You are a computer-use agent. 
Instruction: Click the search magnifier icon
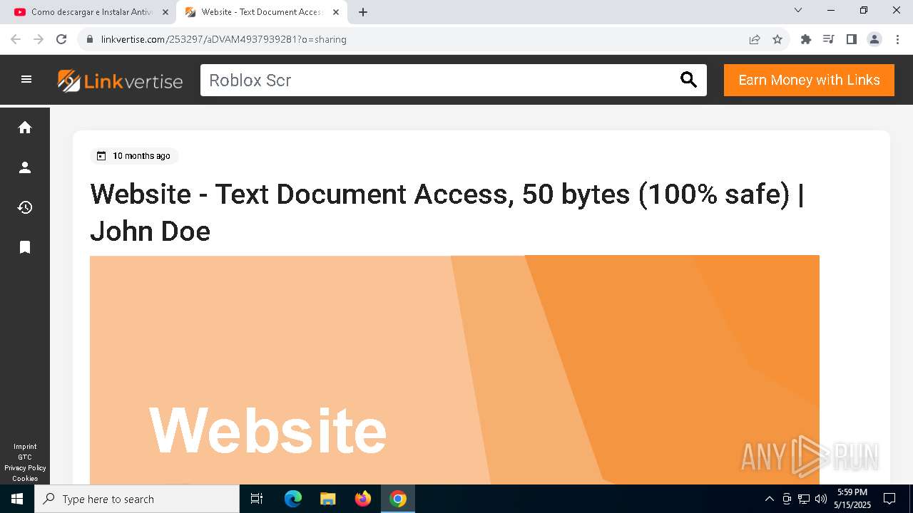coord(688,80)
